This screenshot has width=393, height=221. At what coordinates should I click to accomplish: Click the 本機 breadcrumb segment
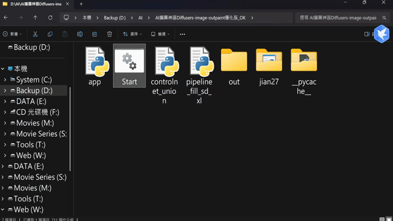(87, 18)
